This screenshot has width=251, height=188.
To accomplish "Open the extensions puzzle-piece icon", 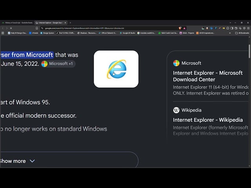I will tap(228, 28).
